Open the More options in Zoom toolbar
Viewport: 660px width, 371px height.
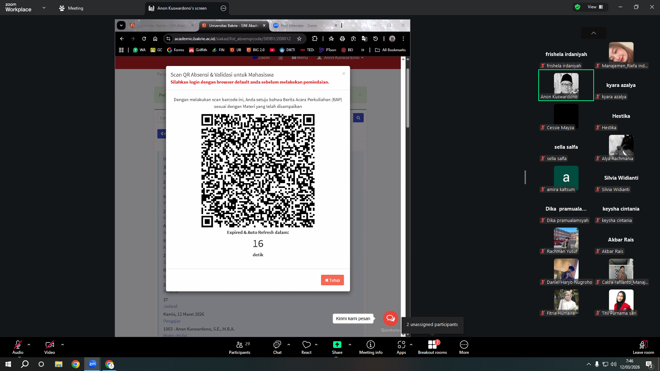click(x=464, y=347)
